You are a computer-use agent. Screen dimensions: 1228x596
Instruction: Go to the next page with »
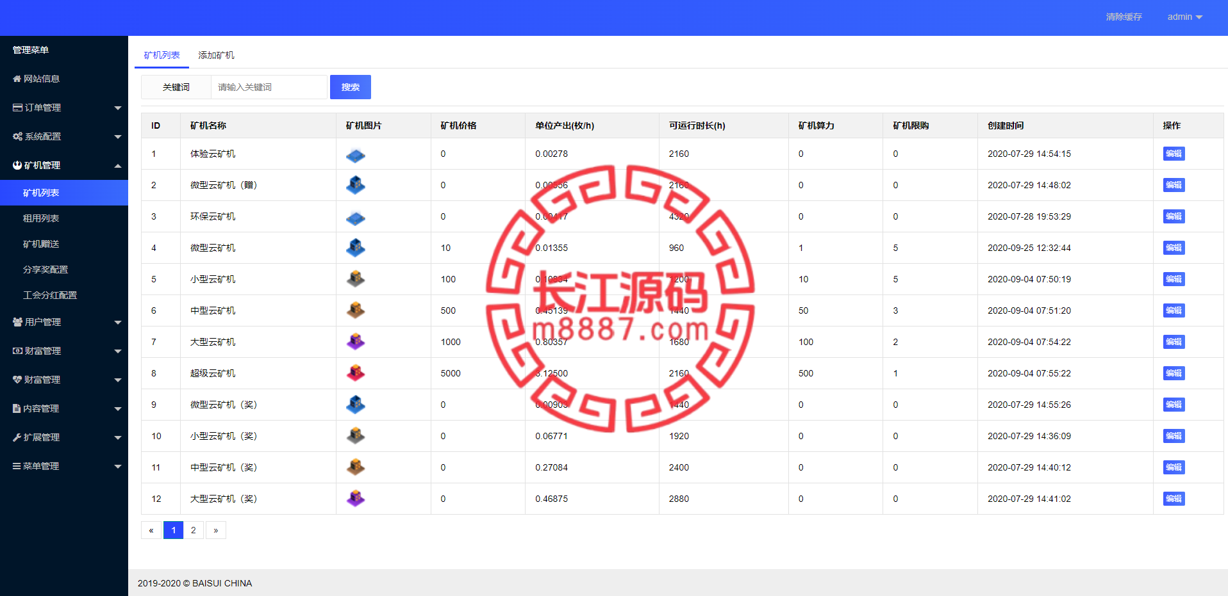pos(216,530)
